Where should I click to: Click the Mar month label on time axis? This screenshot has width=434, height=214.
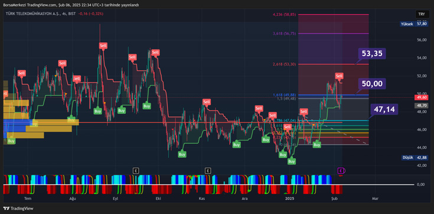pos(375,199)
